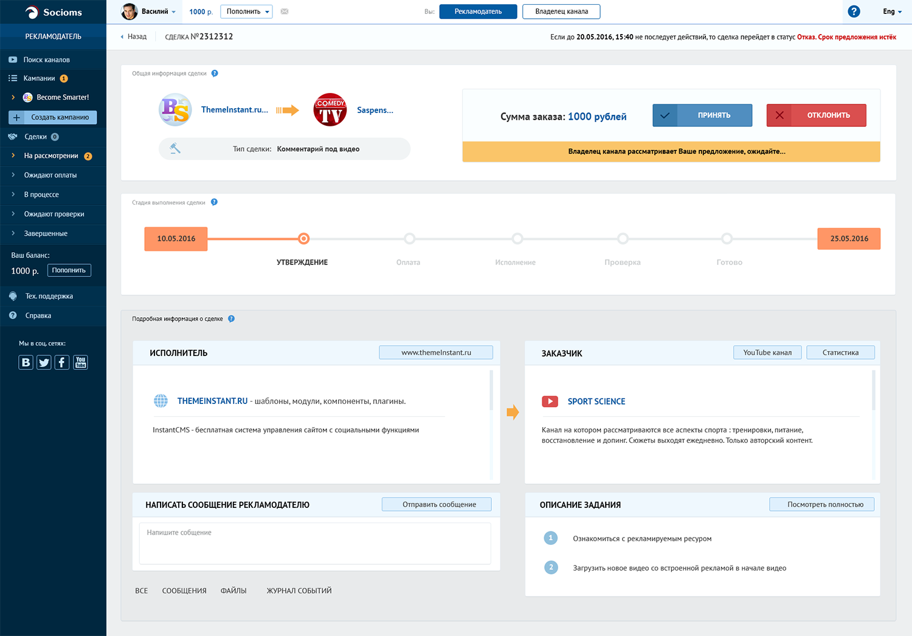Switch role to Владелец канала
This screenshot has width=912, height=636.
[561, 12]
